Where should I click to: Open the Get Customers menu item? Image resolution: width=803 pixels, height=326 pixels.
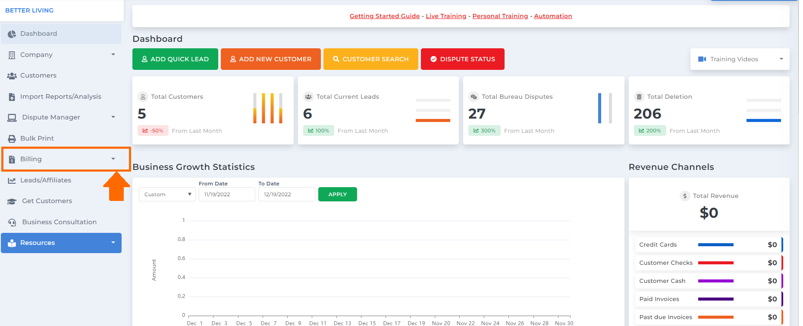point(61,201)
